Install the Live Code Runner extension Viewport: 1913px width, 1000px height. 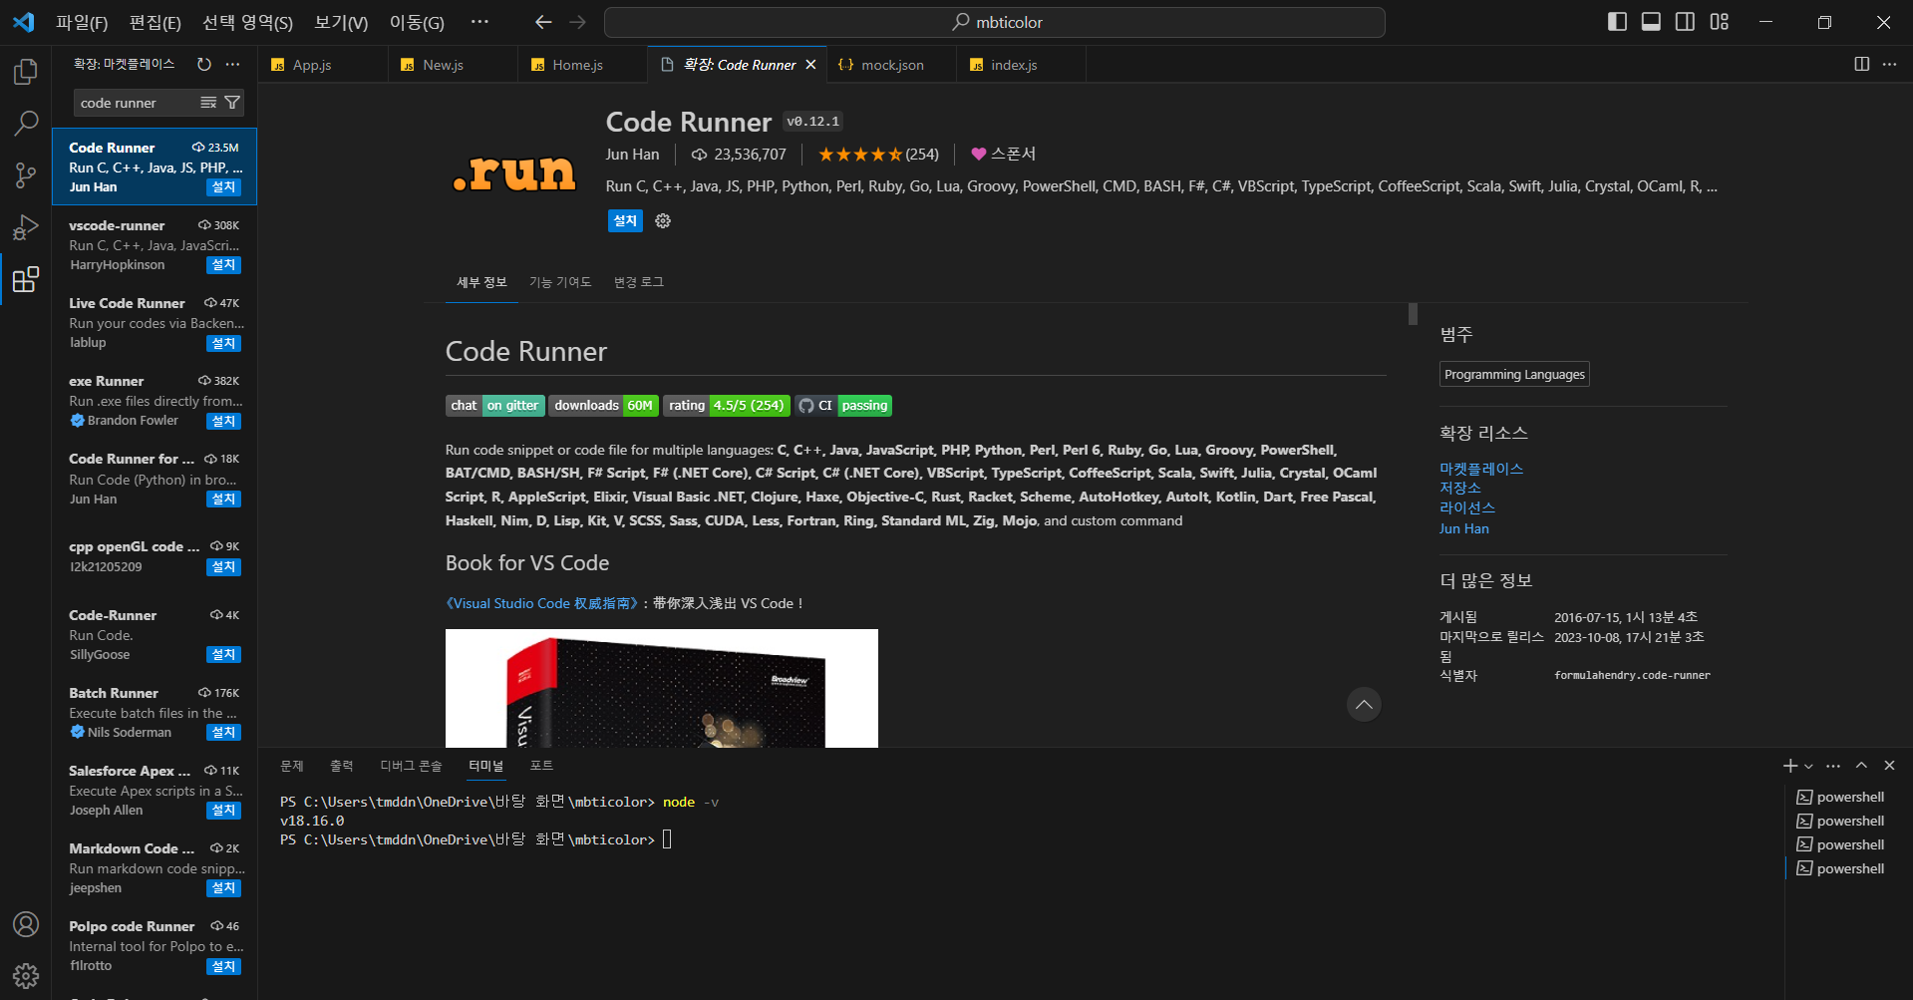[223, 343]
